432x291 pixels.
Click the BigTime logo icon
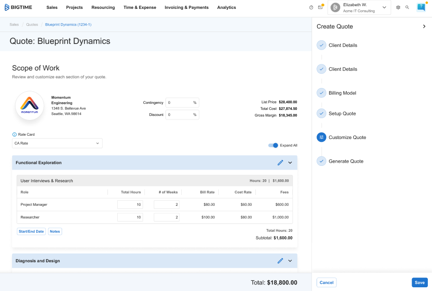click(7, 7)
